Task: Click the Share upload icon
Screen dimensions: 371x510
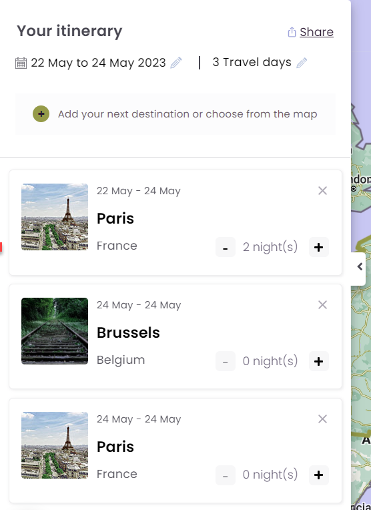Action: 292,32
